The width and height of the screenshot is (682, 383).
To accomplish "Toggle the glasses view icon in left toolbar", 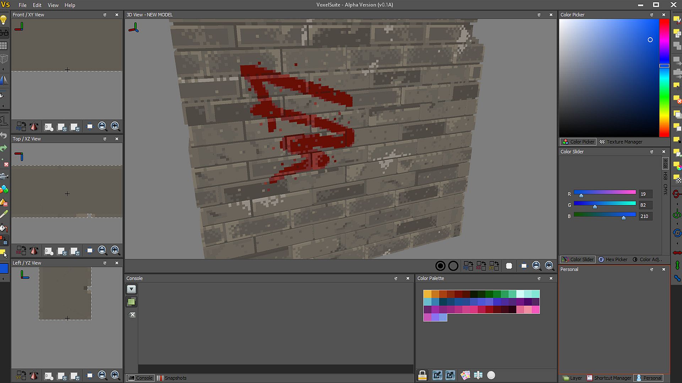I will (x=4, y=33).
